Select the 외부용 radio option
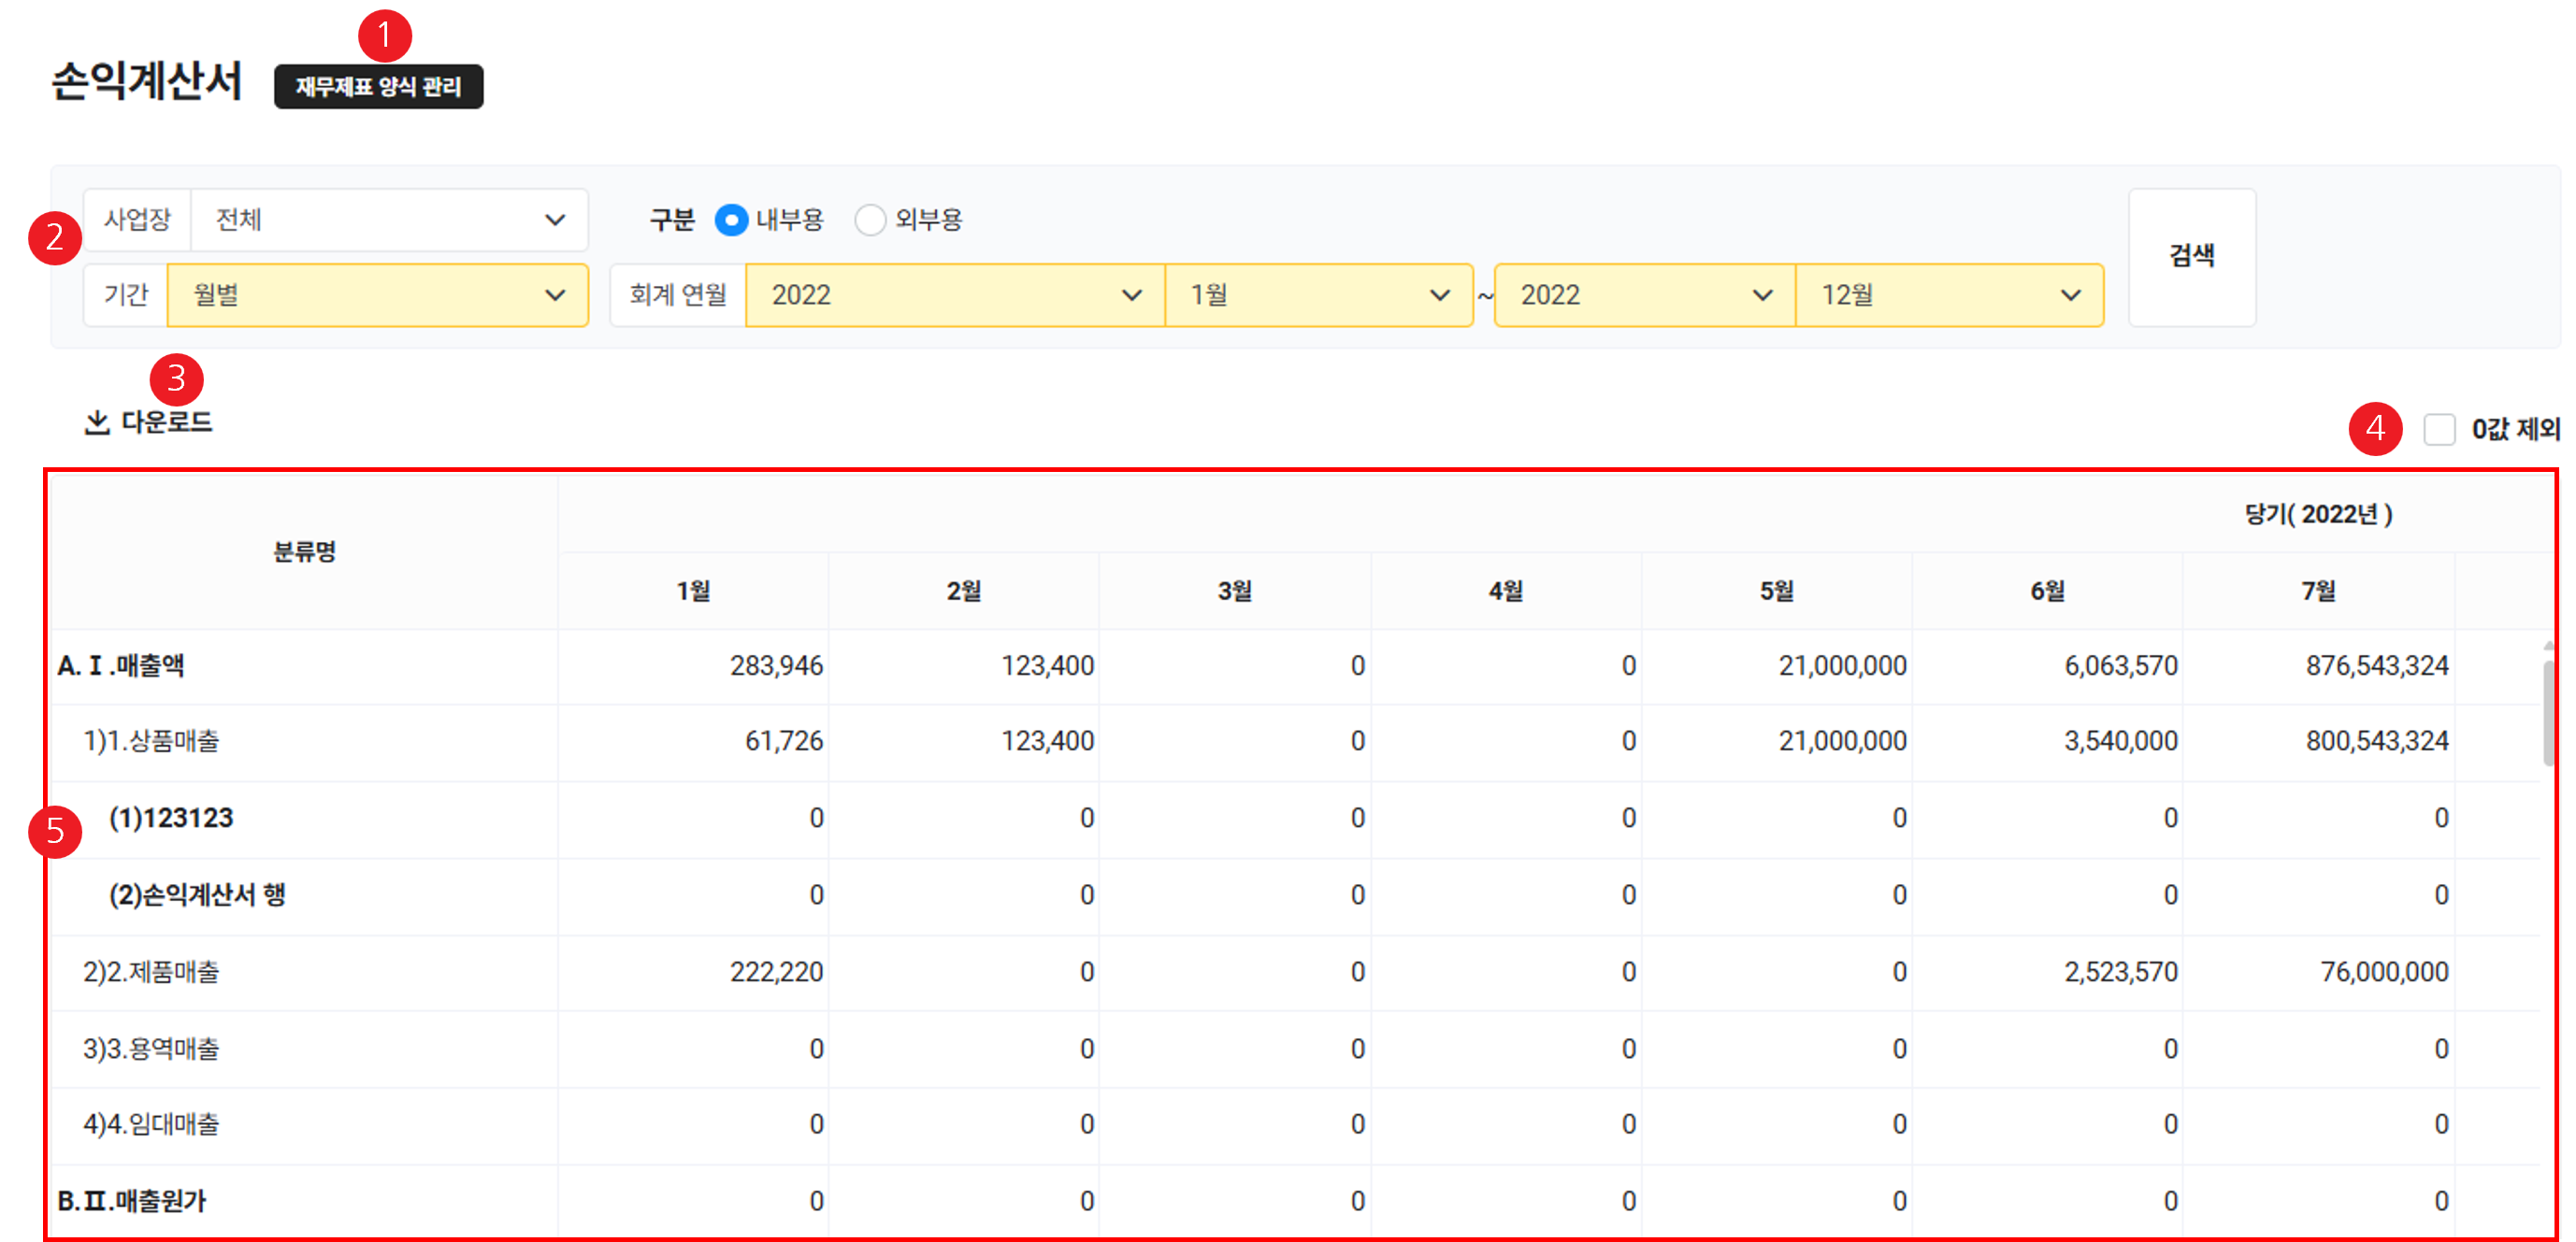Image resolution: width=2576 pixels, height=1242 pixels. (870, 220)
